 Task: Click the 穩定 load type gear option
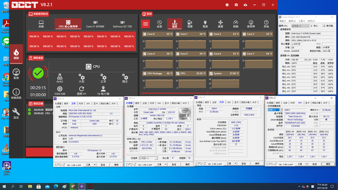(125, 78)
